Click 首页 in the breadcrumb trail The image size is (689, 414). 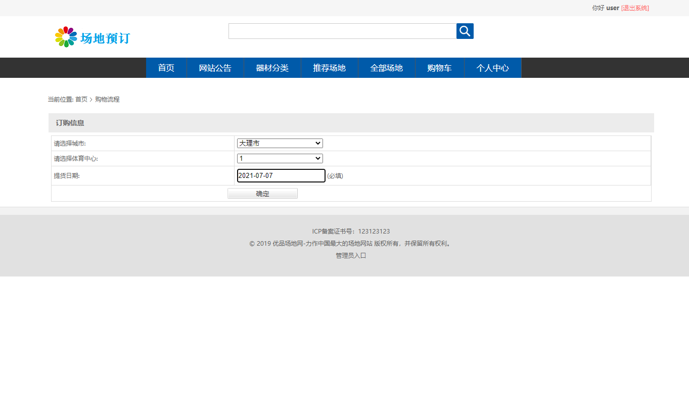point(81,99)
